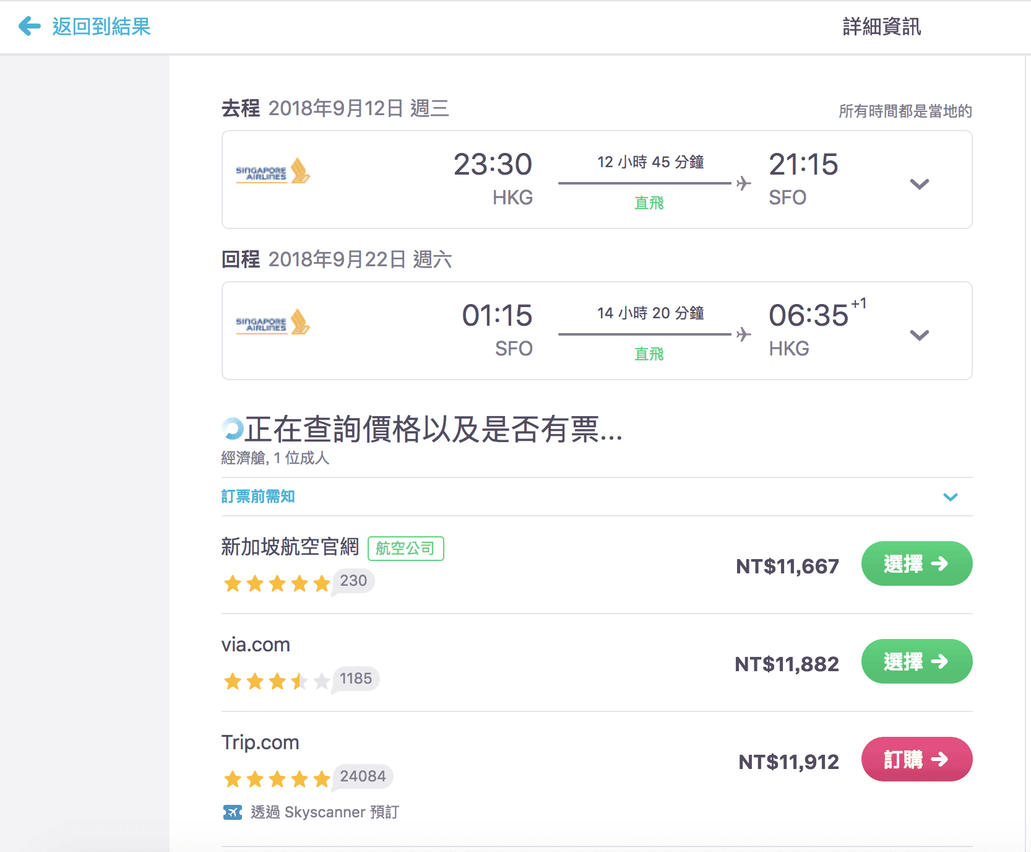Click Singapore Airlines logo on return flight
Image resolution: width=1031 pixels, height=852 pixels.
click(273, 323)
